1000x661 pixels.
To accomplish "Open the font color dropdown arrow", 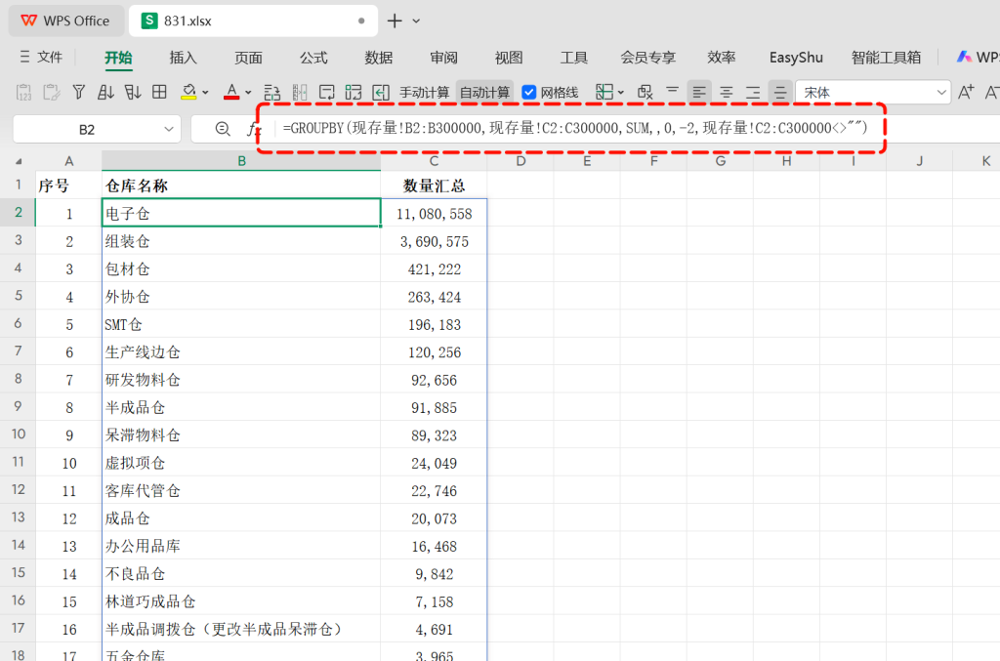I will point(248,93).
